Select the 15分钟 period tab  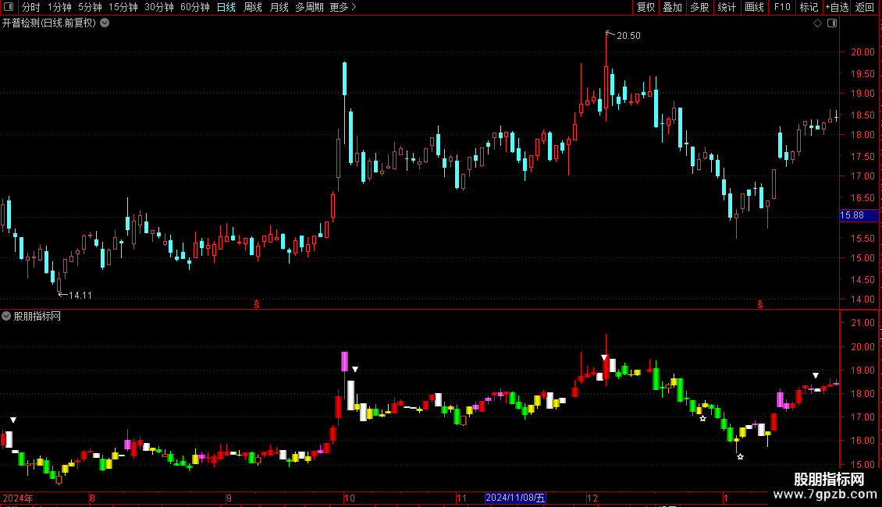click(123, 7)
